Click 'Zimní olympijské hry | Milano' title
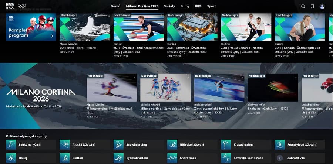333x164 pixels. [x=215, y=109]
